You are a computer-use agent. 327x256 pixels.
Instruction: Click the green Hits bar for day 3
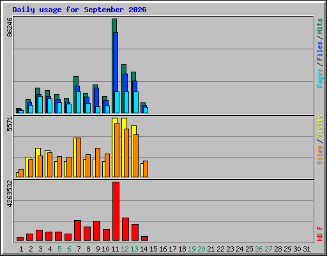pos(38,91)
